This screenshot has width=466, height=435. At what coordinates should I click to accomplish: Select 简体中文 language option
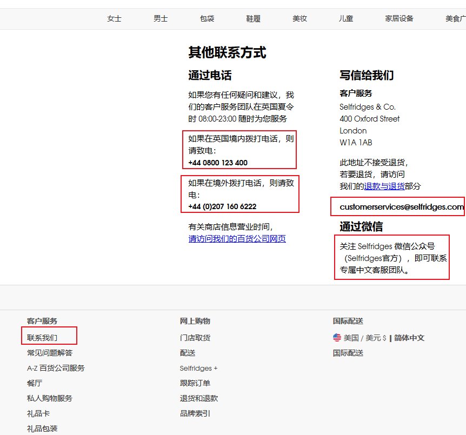click(409, 338)
